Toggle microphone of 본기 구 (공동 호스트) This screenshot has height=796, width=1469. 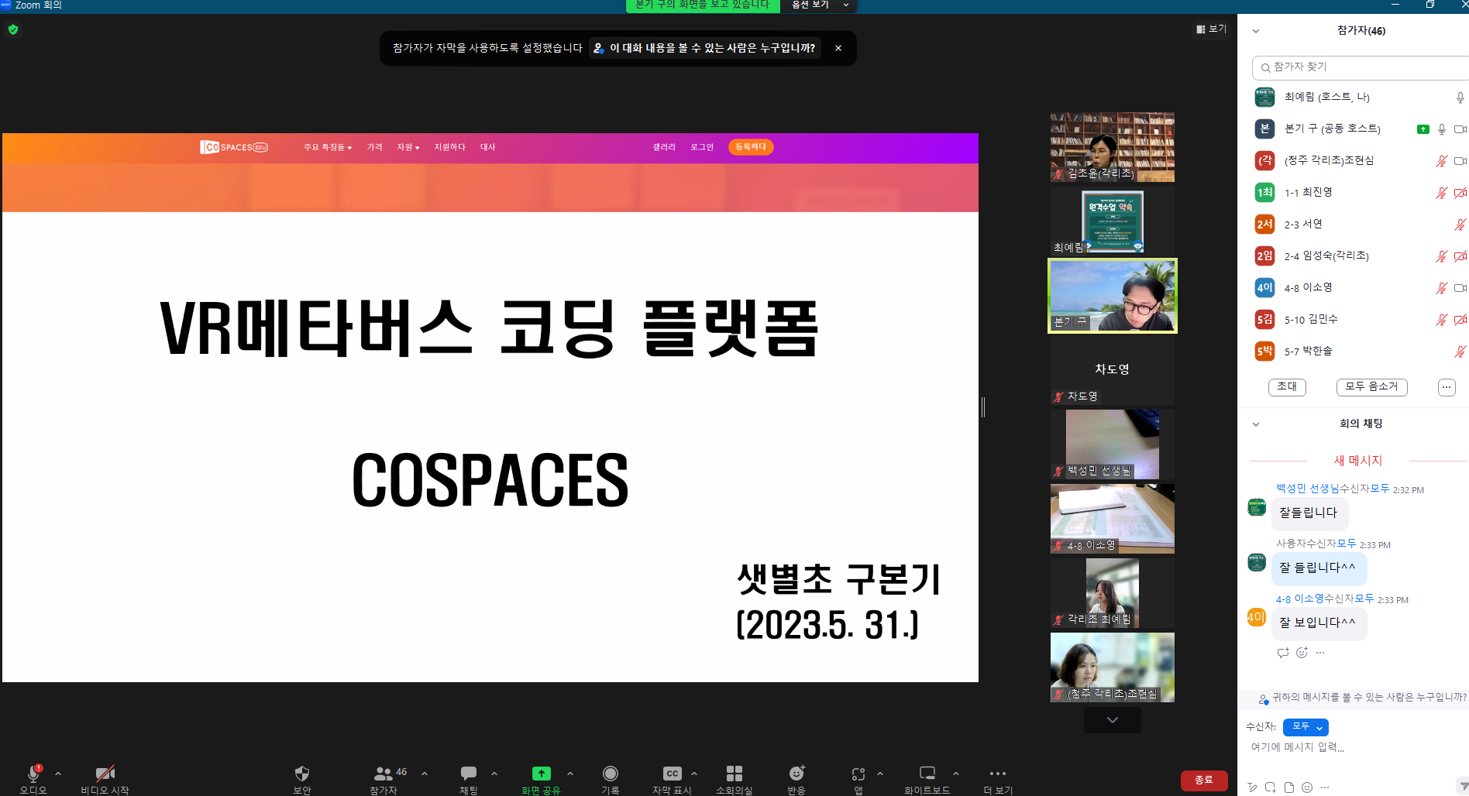1442,129
